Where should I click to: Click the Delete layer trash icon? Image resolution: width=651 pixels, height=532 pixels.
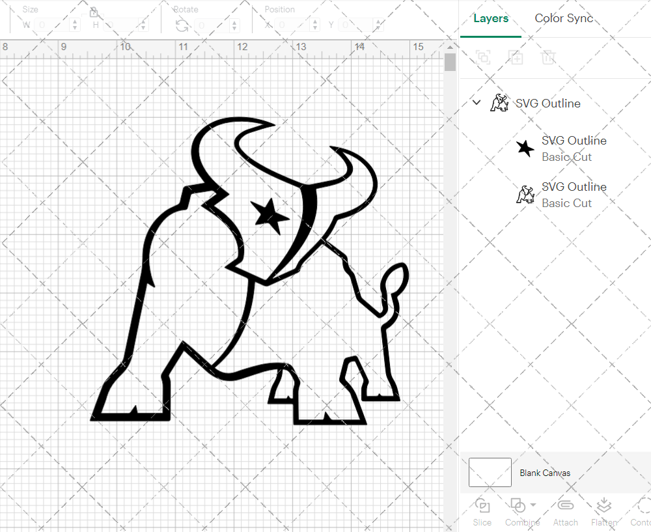(548, 57)
